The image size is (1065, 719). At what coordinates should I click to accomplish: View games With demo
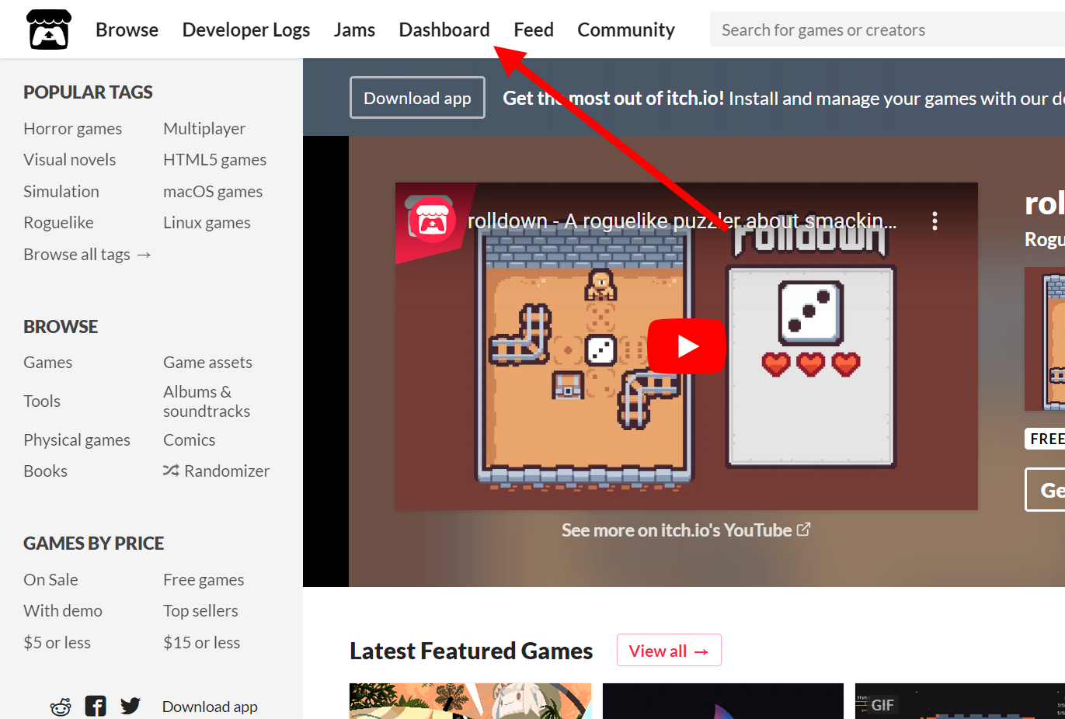63,611
